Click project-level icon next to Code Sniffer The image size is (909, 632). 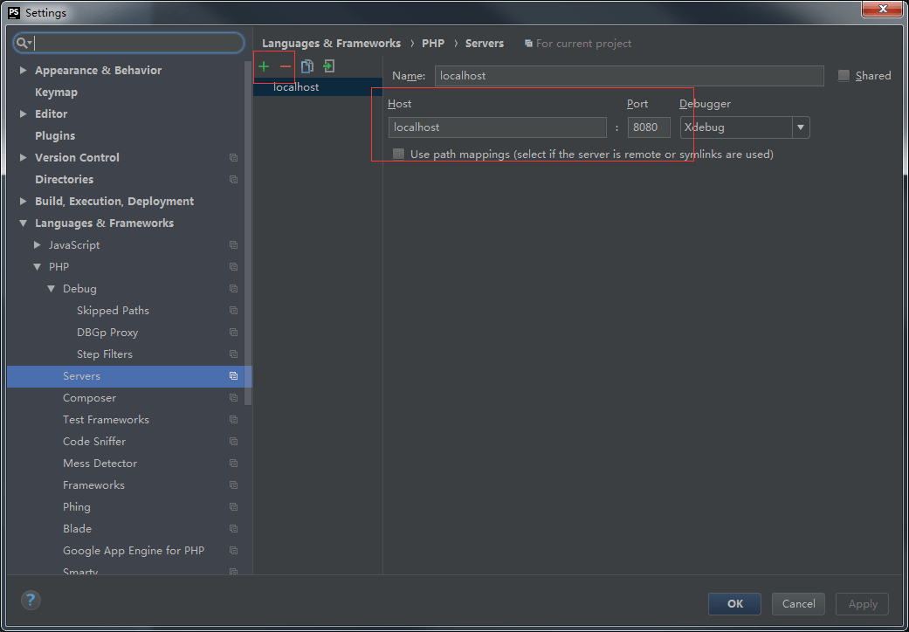pos(234,442)
